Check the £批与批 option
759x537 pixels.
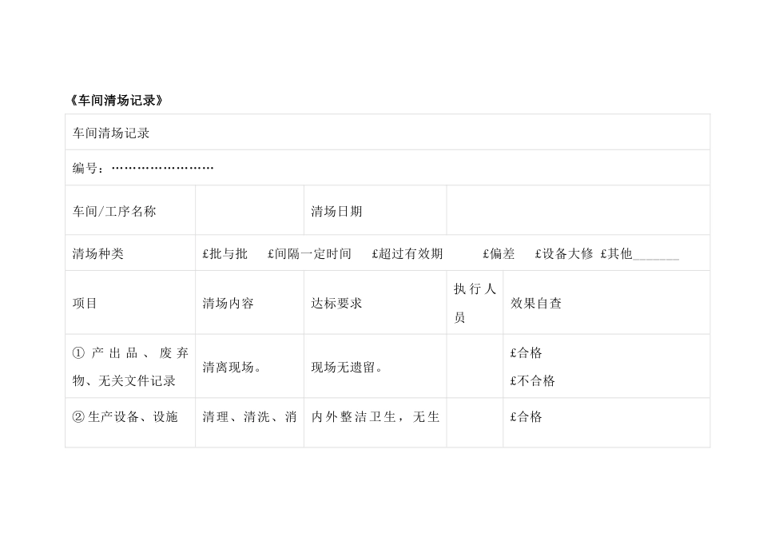(x=225, y=253)
